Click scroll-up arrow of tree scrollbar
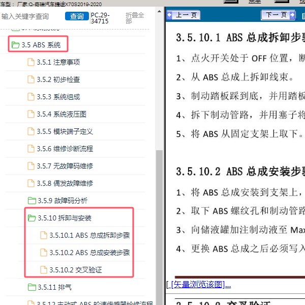305x305 pixels. point(159,11)
